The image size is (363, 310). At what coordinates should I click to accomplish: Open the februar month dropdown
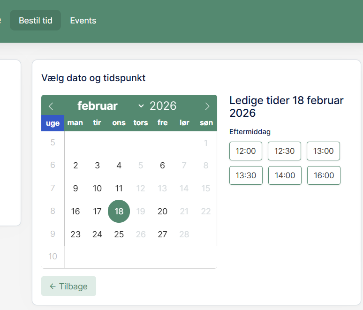110,106
